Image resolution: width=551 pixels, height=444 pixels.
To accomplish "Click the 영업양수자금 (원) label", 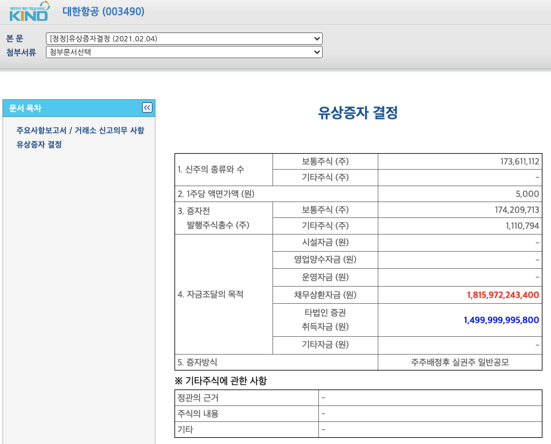I will click(325, 260).
